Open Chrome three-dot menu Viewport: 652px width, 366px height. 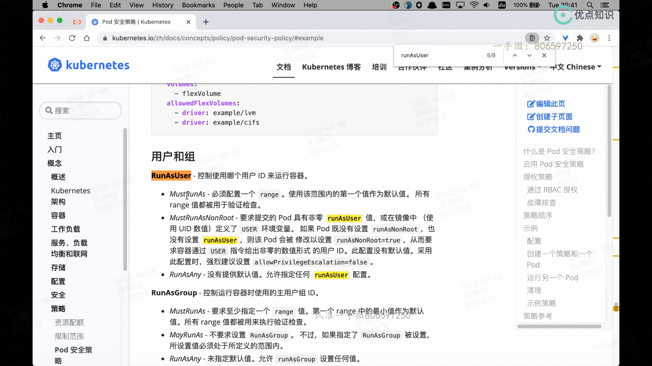click(609, 38)
